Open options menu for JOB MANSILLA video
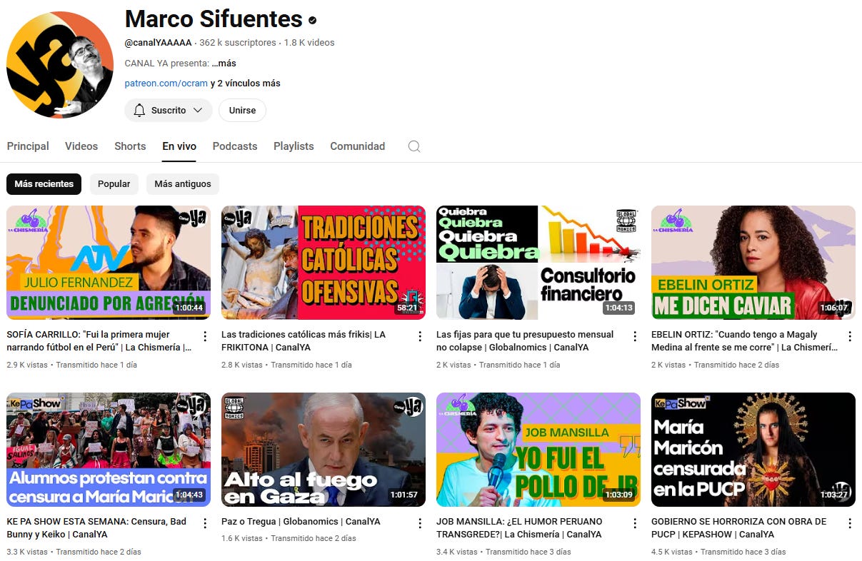 [635, 523]
